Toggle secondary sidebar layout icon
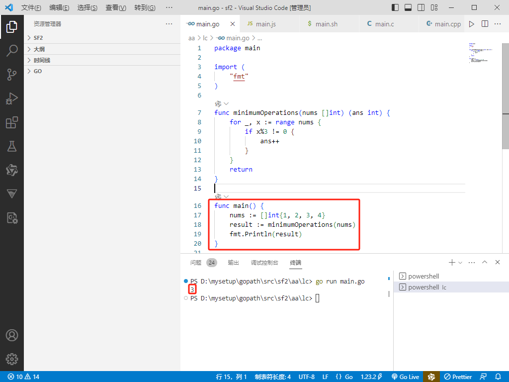Screen dimensions: 509x382 tap(421, 7)
